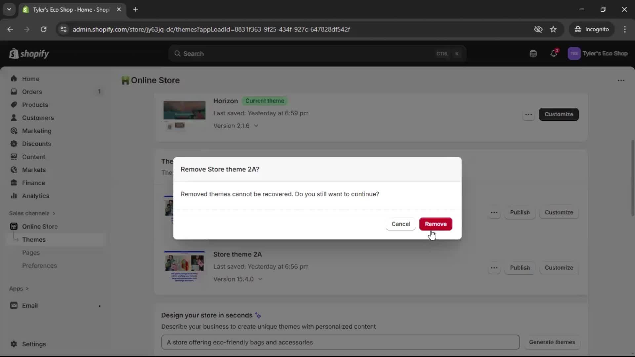Viewport: 635px width, 357px height.
Task: Click the Sidekick icon beside notifications
Action: (x=533, y=54)
